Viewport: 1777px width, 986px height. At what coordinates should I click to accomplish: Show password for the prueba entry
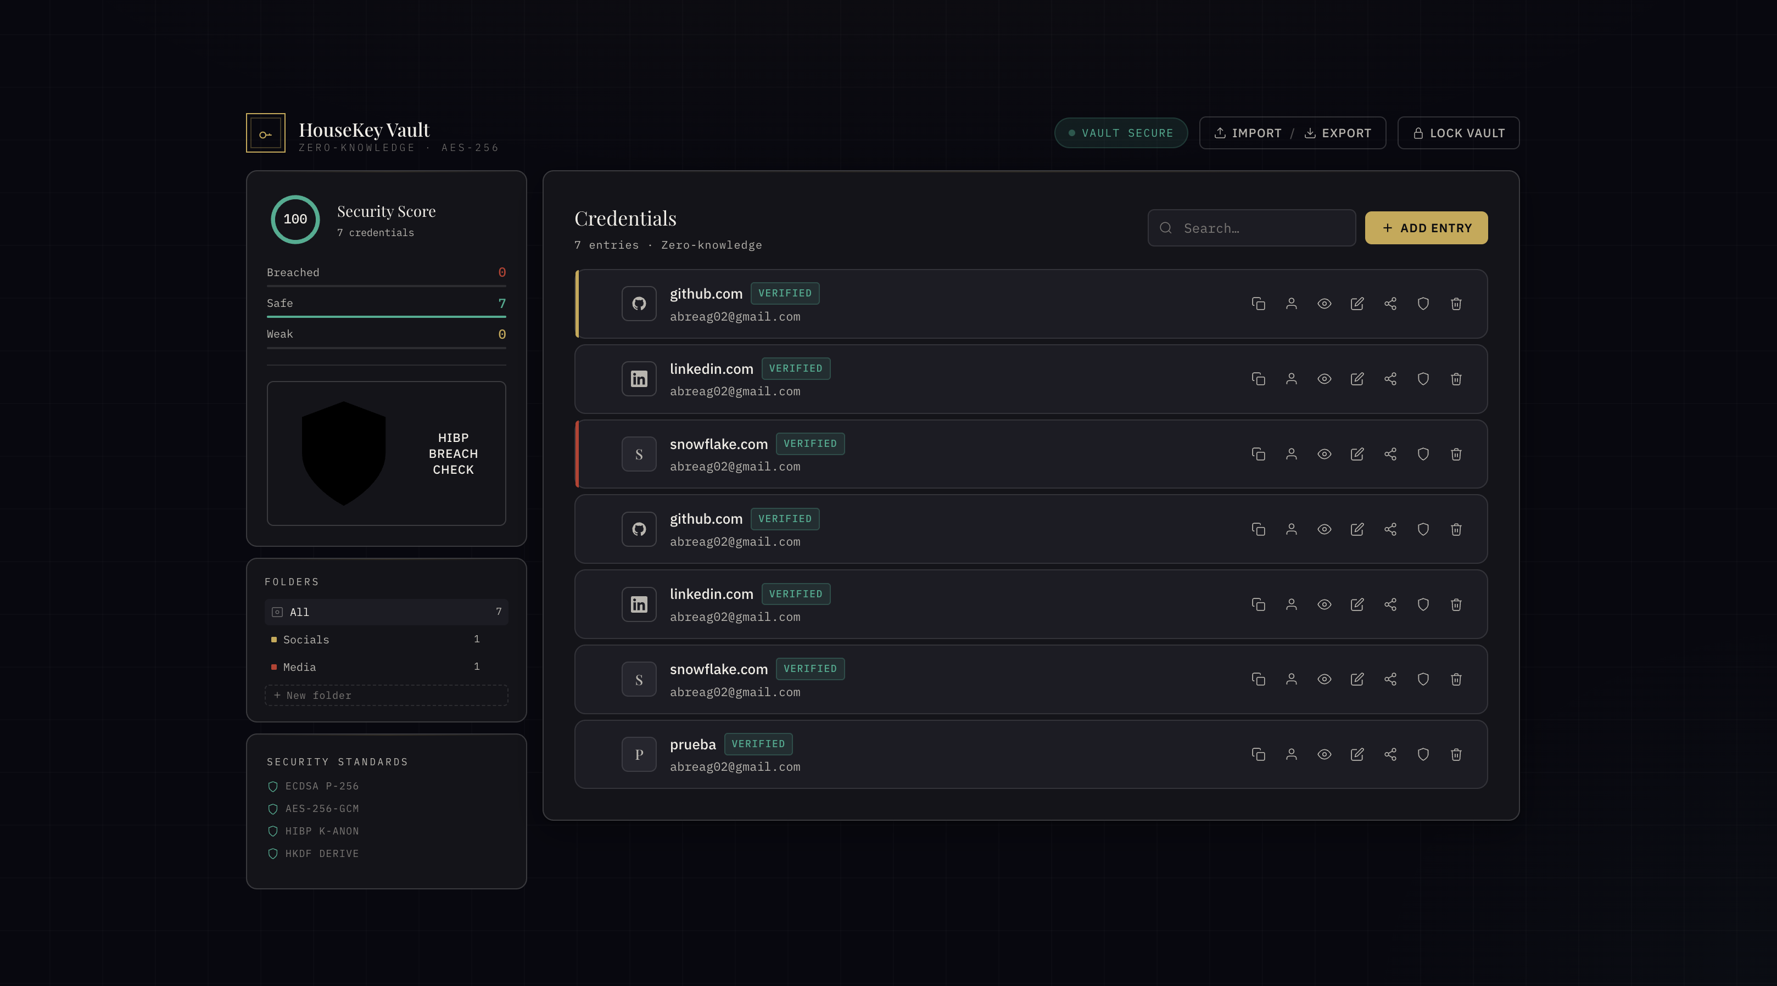[1325, 754]
